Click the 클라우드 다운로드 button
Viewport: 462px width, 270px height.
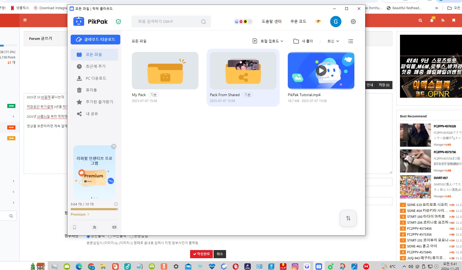pyautogui.click(x=95, y=40)
